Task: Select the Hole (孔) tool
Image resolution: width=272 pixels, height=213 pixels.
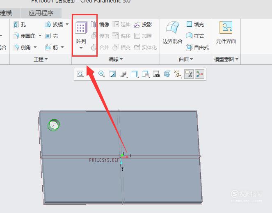Action: [x=19, y=25]
